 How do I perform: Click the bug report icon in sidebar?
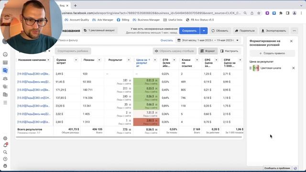click(x=5, y=166)
